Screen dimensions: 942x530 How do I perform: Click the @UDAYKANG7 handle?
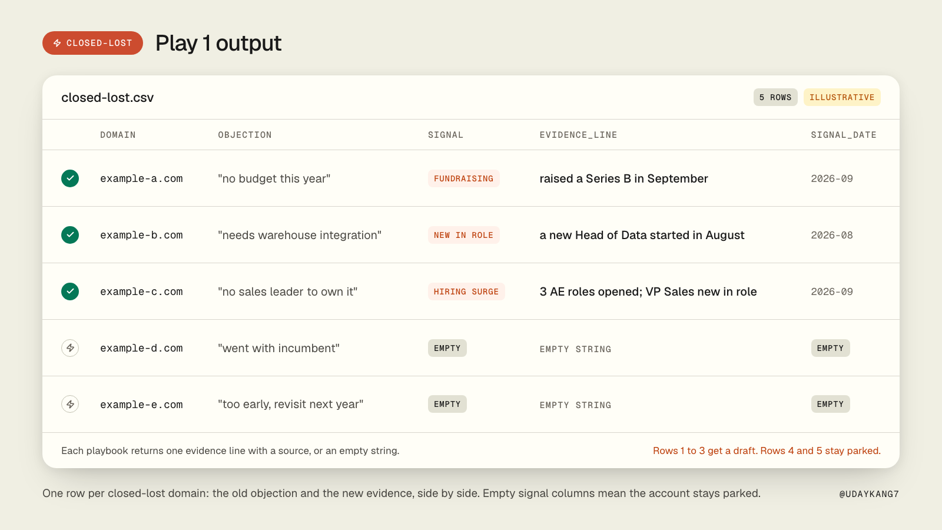869,494
